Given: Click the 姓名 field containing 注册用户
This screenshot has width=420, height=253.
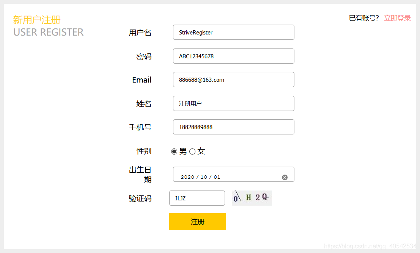Looking at the screenshot, I should pos(234,103).
